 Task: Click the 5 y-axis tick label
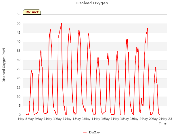(20, 106)
